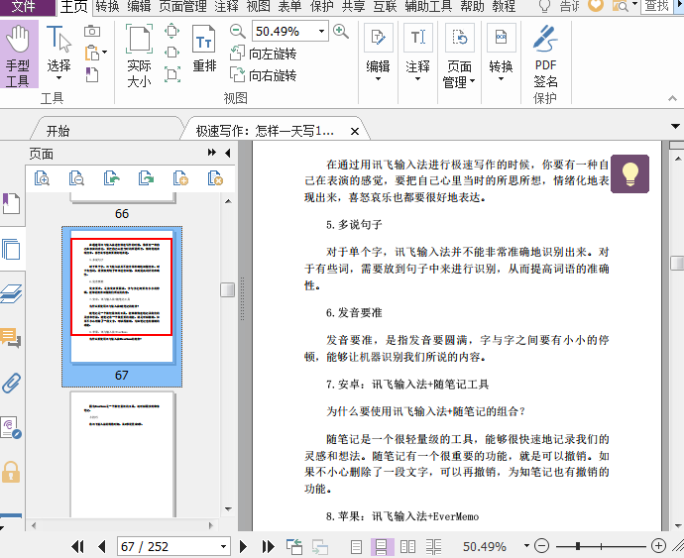The width and height of the screenshot is (684, 558).
Task: Select the Hand tool (手型工具)
Action: pyautogui.click(x=18, y=56)
